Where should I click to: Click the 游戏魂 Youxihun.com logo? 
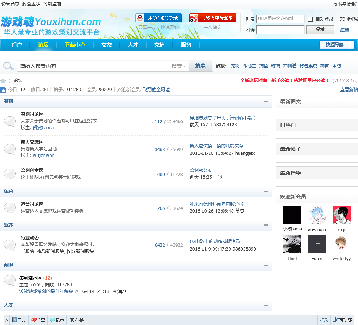tap(51, 26)
